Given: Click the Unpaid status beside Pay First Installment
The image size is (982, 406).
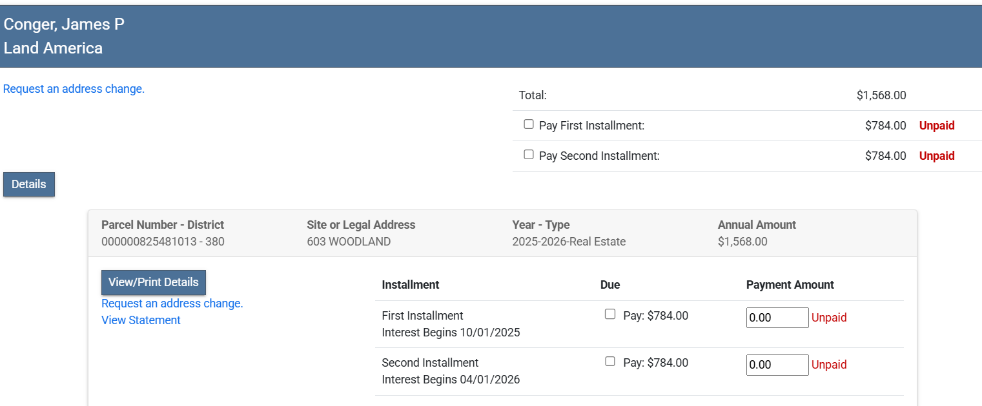Looking at the screenshot, I should [936, 126].
